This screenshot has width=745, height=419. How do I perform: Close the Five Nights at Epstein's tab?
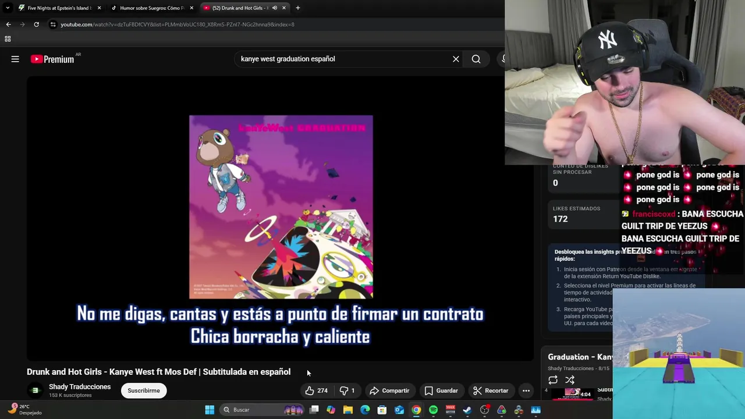pos(99,8)
